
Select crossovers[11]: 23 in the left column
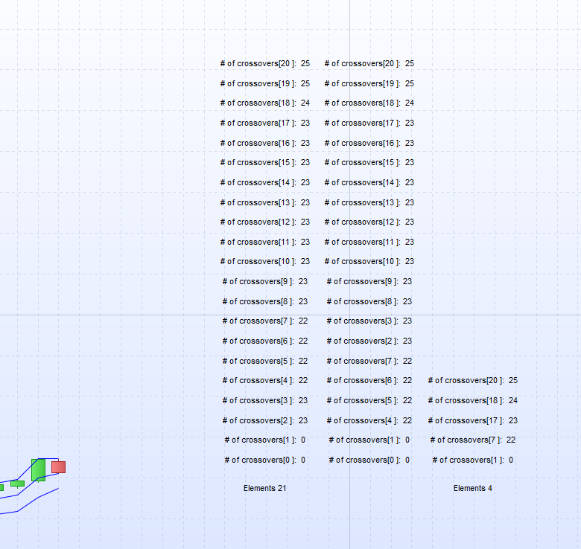pyautogui.click(x=265, y=242)
